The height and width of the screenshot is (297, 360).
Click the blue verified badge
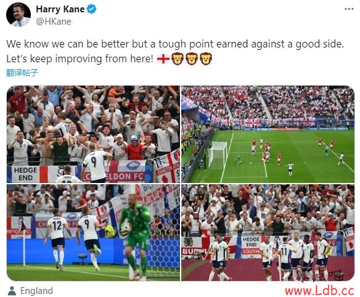(x=92, y=9)
